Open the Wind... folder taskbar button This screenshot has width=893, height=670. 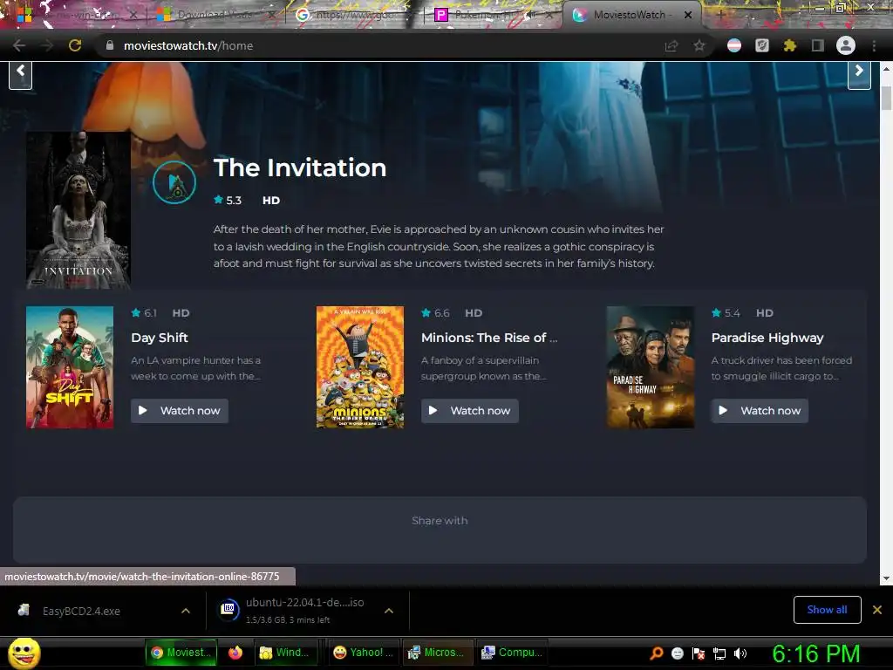285,653
